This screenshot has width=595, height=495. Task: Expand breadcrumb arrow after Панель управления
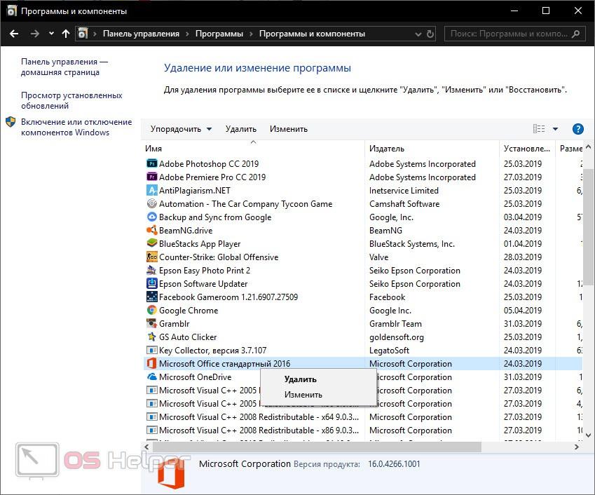point(187,34)
